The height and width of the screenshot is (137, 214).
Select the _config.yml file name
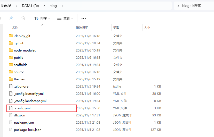pos(22,108)
